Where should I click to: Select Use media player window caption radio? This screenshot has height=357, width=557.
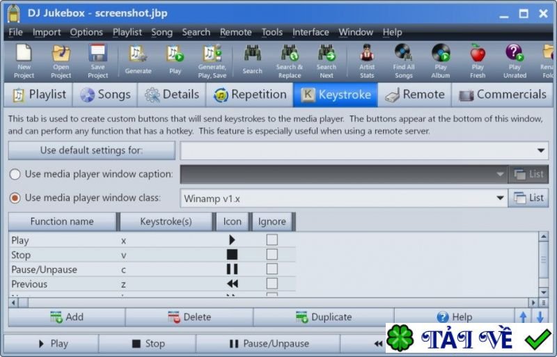click(15, 175)
